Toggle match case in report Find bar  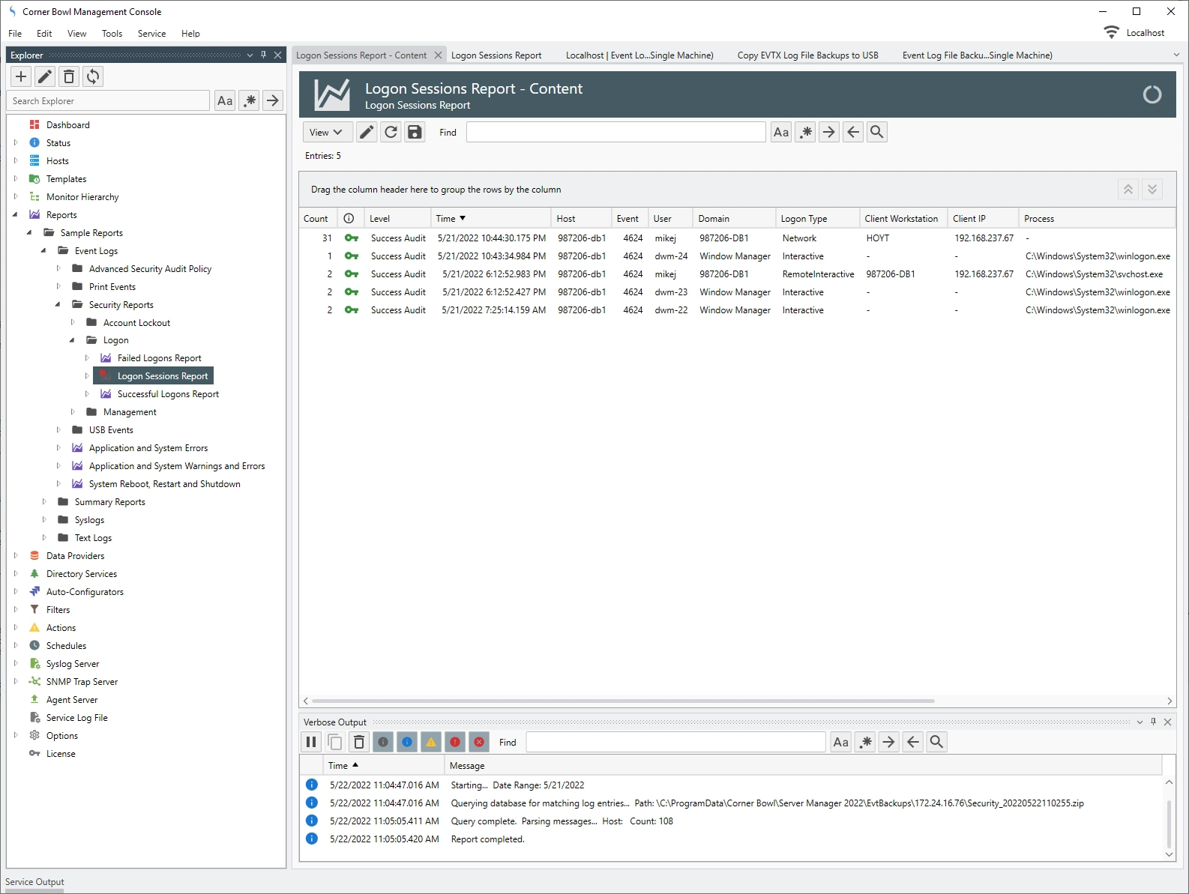781,132
